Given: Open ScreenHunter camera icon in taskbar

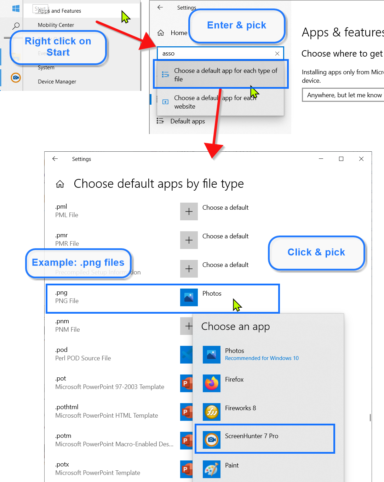Looking at the screenshot, I should click(x=16, y=77).
